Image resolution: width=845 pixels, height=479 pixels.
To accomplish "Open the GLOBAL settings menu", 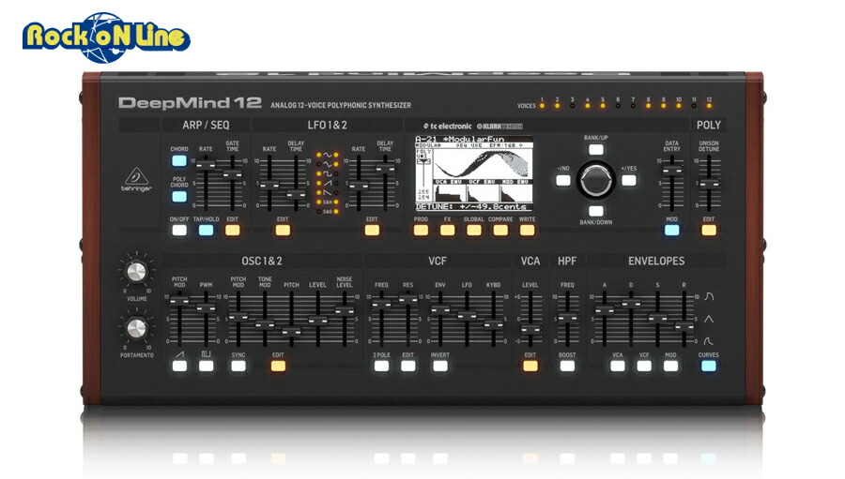I will pyautogui.click(x=474, y=231).
